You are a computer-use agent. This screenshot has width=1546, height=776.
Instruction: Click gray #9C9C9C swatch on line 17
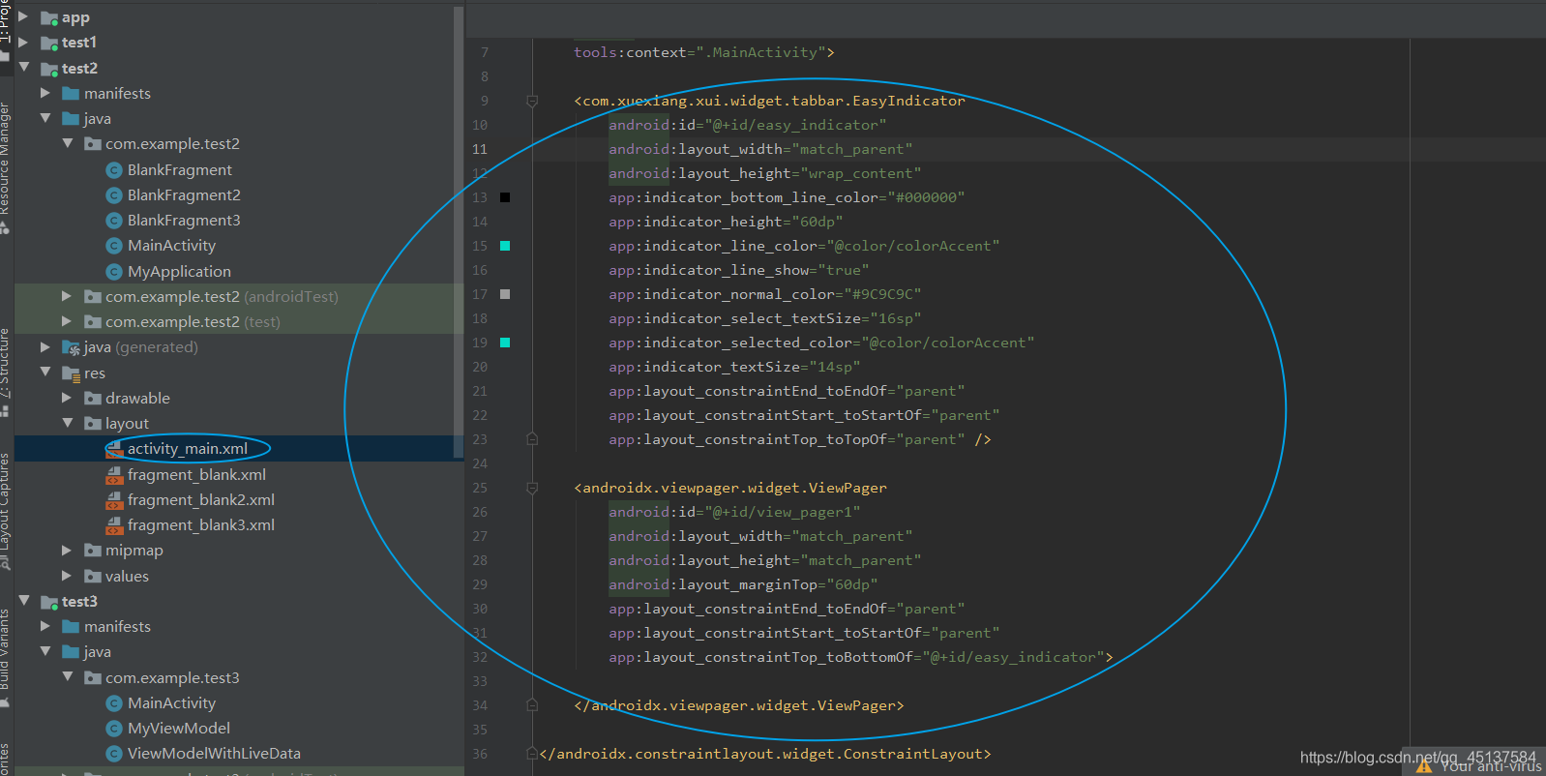click(505, 294)
